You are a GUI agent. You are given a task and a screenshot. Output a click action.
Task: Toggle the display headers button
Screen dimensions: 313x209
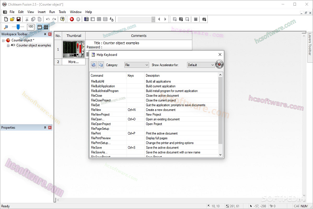[40, 27]
